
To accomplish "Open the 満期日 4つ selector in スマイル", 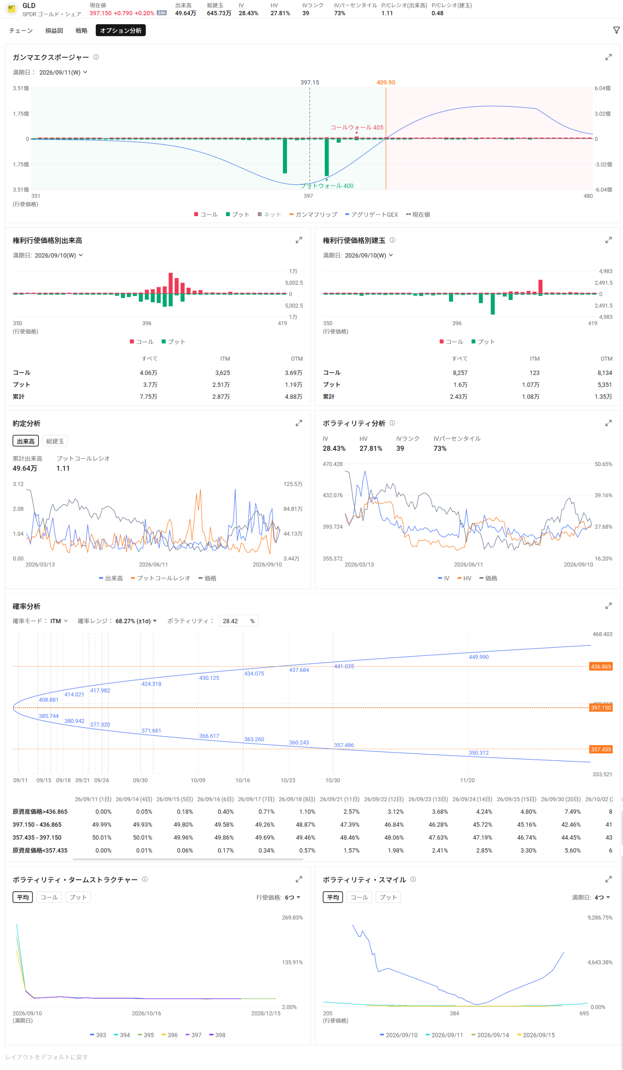I will pos(602,897).
